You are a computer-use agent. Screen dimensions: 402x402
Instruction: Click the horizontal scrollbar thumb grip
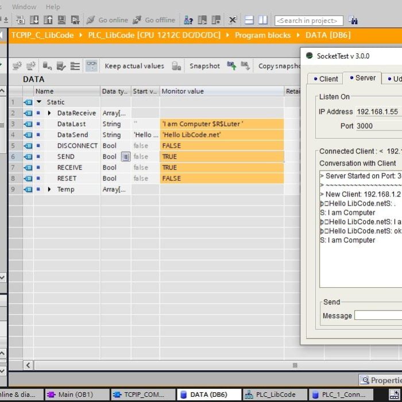point(295,365)
